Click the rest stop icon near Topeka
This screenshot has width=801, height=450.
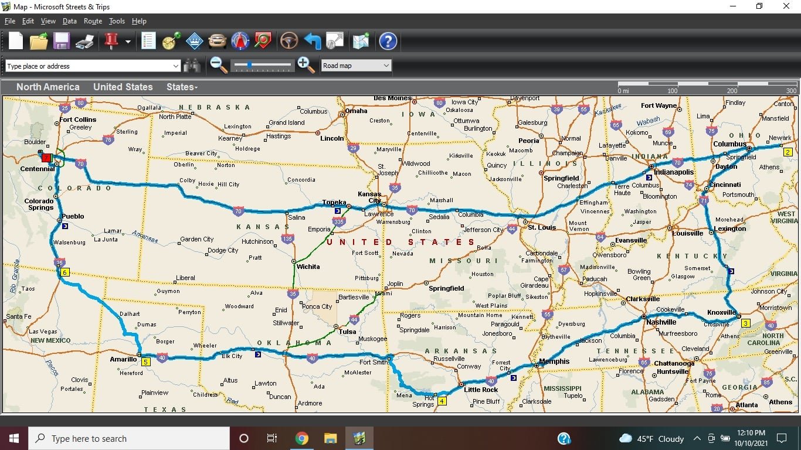[x=337, y=210]
